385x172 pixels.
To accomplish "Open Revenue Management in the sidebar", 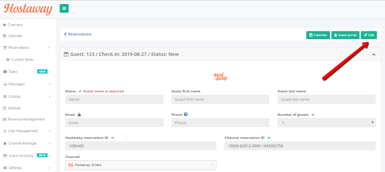I will [x=26, y=119].
